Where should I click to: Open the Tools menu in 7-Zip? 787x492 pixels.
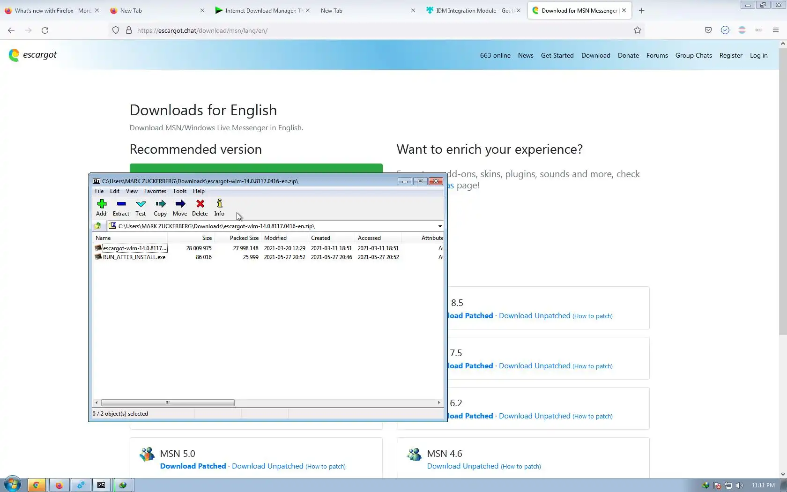(x=179, y=191)
